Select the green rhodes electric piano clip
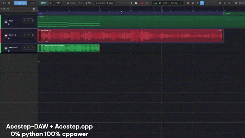 pos(68,48)
